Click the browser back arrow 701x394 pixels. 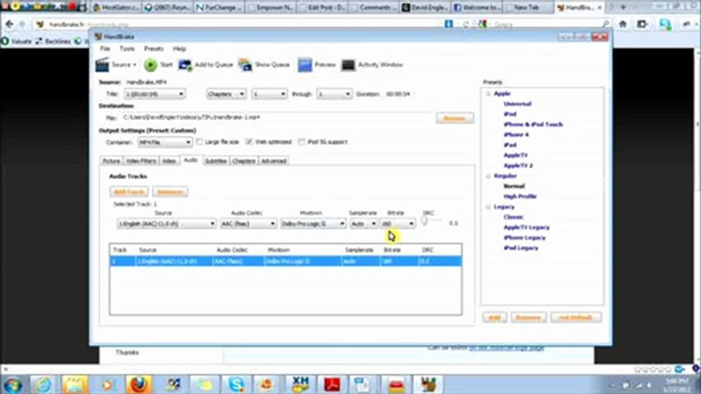coord(9,24)
